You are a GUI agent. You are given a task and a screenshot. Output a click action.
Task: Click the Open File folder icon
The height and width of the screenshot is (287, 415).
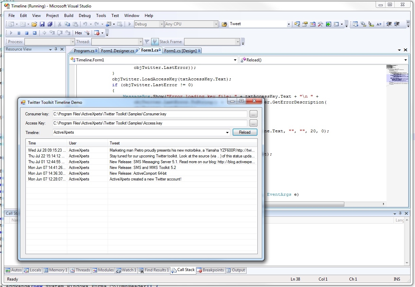pos(34,24)
